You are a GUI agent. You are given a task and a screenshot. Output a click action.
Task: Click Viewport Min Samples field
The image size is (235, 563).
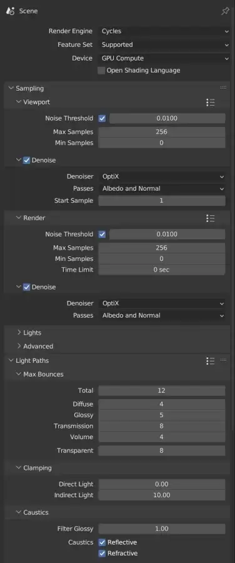pos(162,143)
